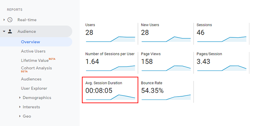This screenshot has height=126, width=256.
Task: Click the New Users sparkline chart
Action: [166, 39]
